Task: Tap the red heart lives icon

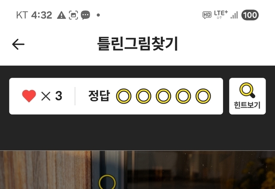Action: pos(29,96)
